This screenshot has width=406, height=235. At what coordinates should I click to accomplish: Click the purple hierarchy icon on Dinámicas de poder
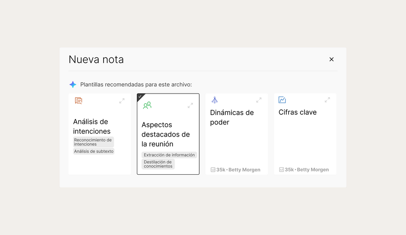[215, 100]
